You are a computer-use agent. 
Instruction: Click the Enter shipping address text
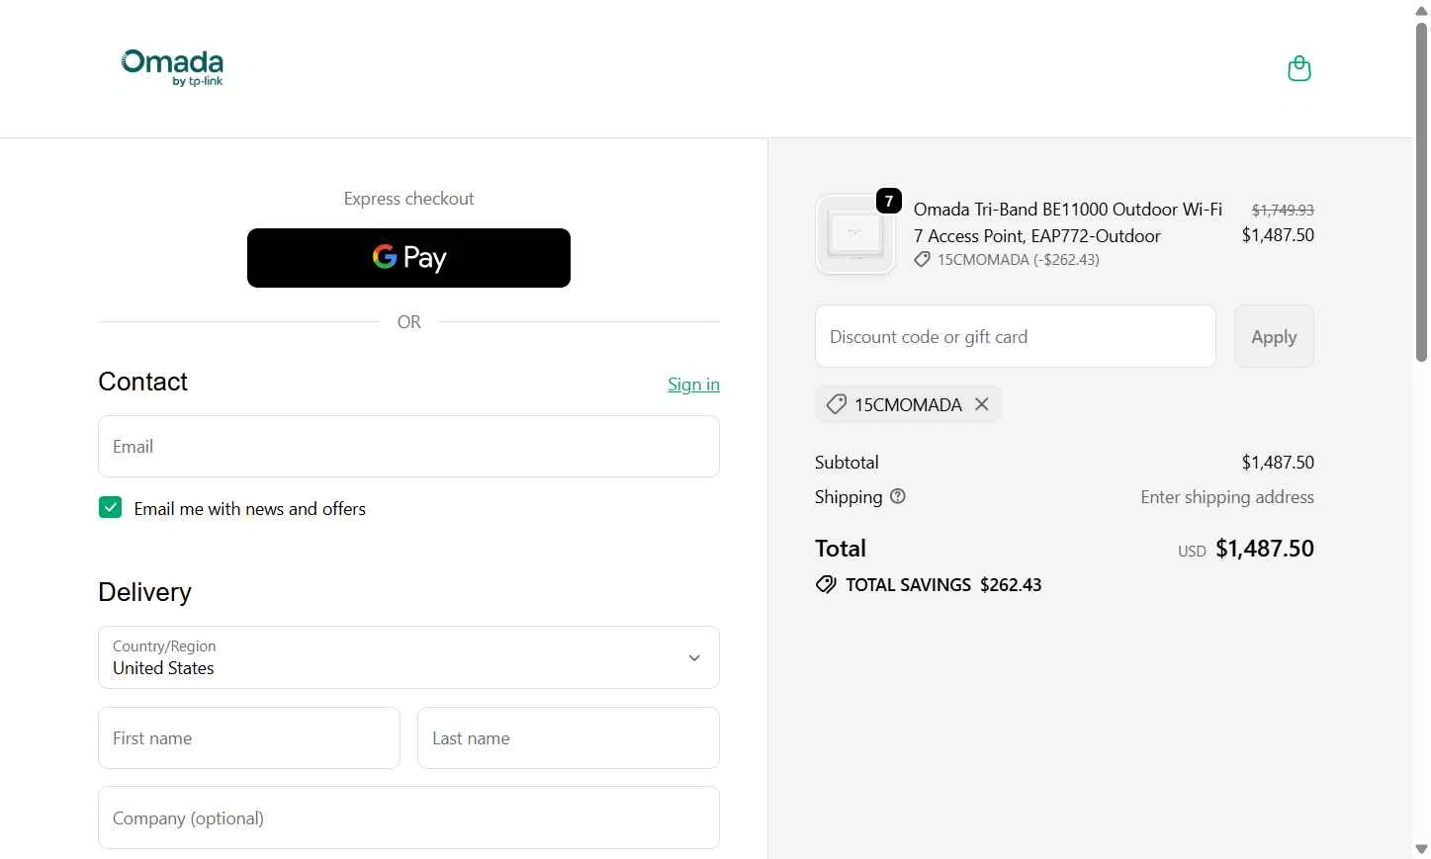click(x=1227, y=496)
